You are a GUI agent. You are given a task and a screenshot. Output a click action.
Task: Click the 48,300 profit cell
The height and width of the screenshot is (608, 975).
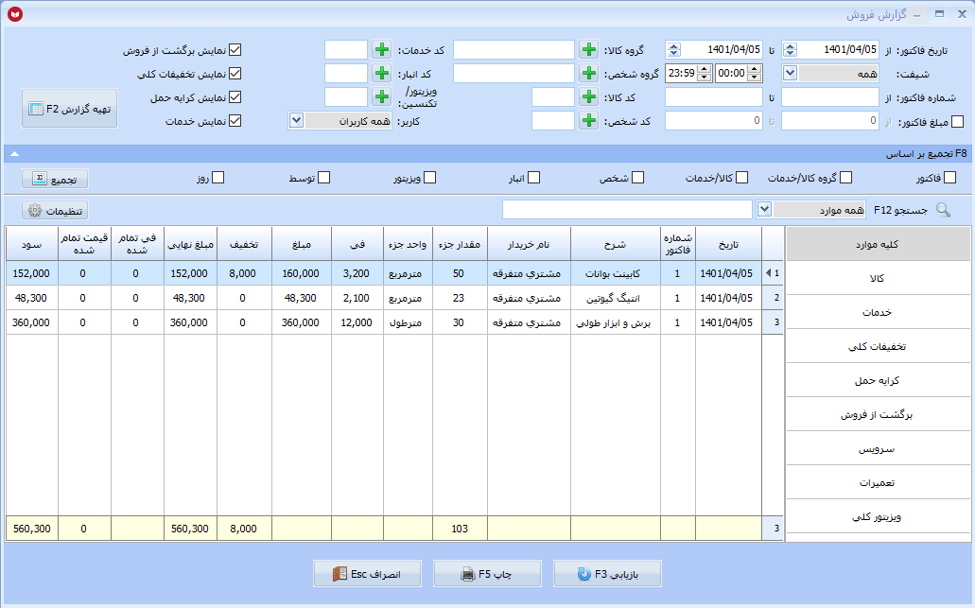click(x=32, y=299)
